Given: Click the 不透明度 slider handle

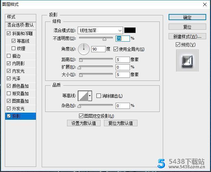Looking at the screenshot, I should point(104,39).
